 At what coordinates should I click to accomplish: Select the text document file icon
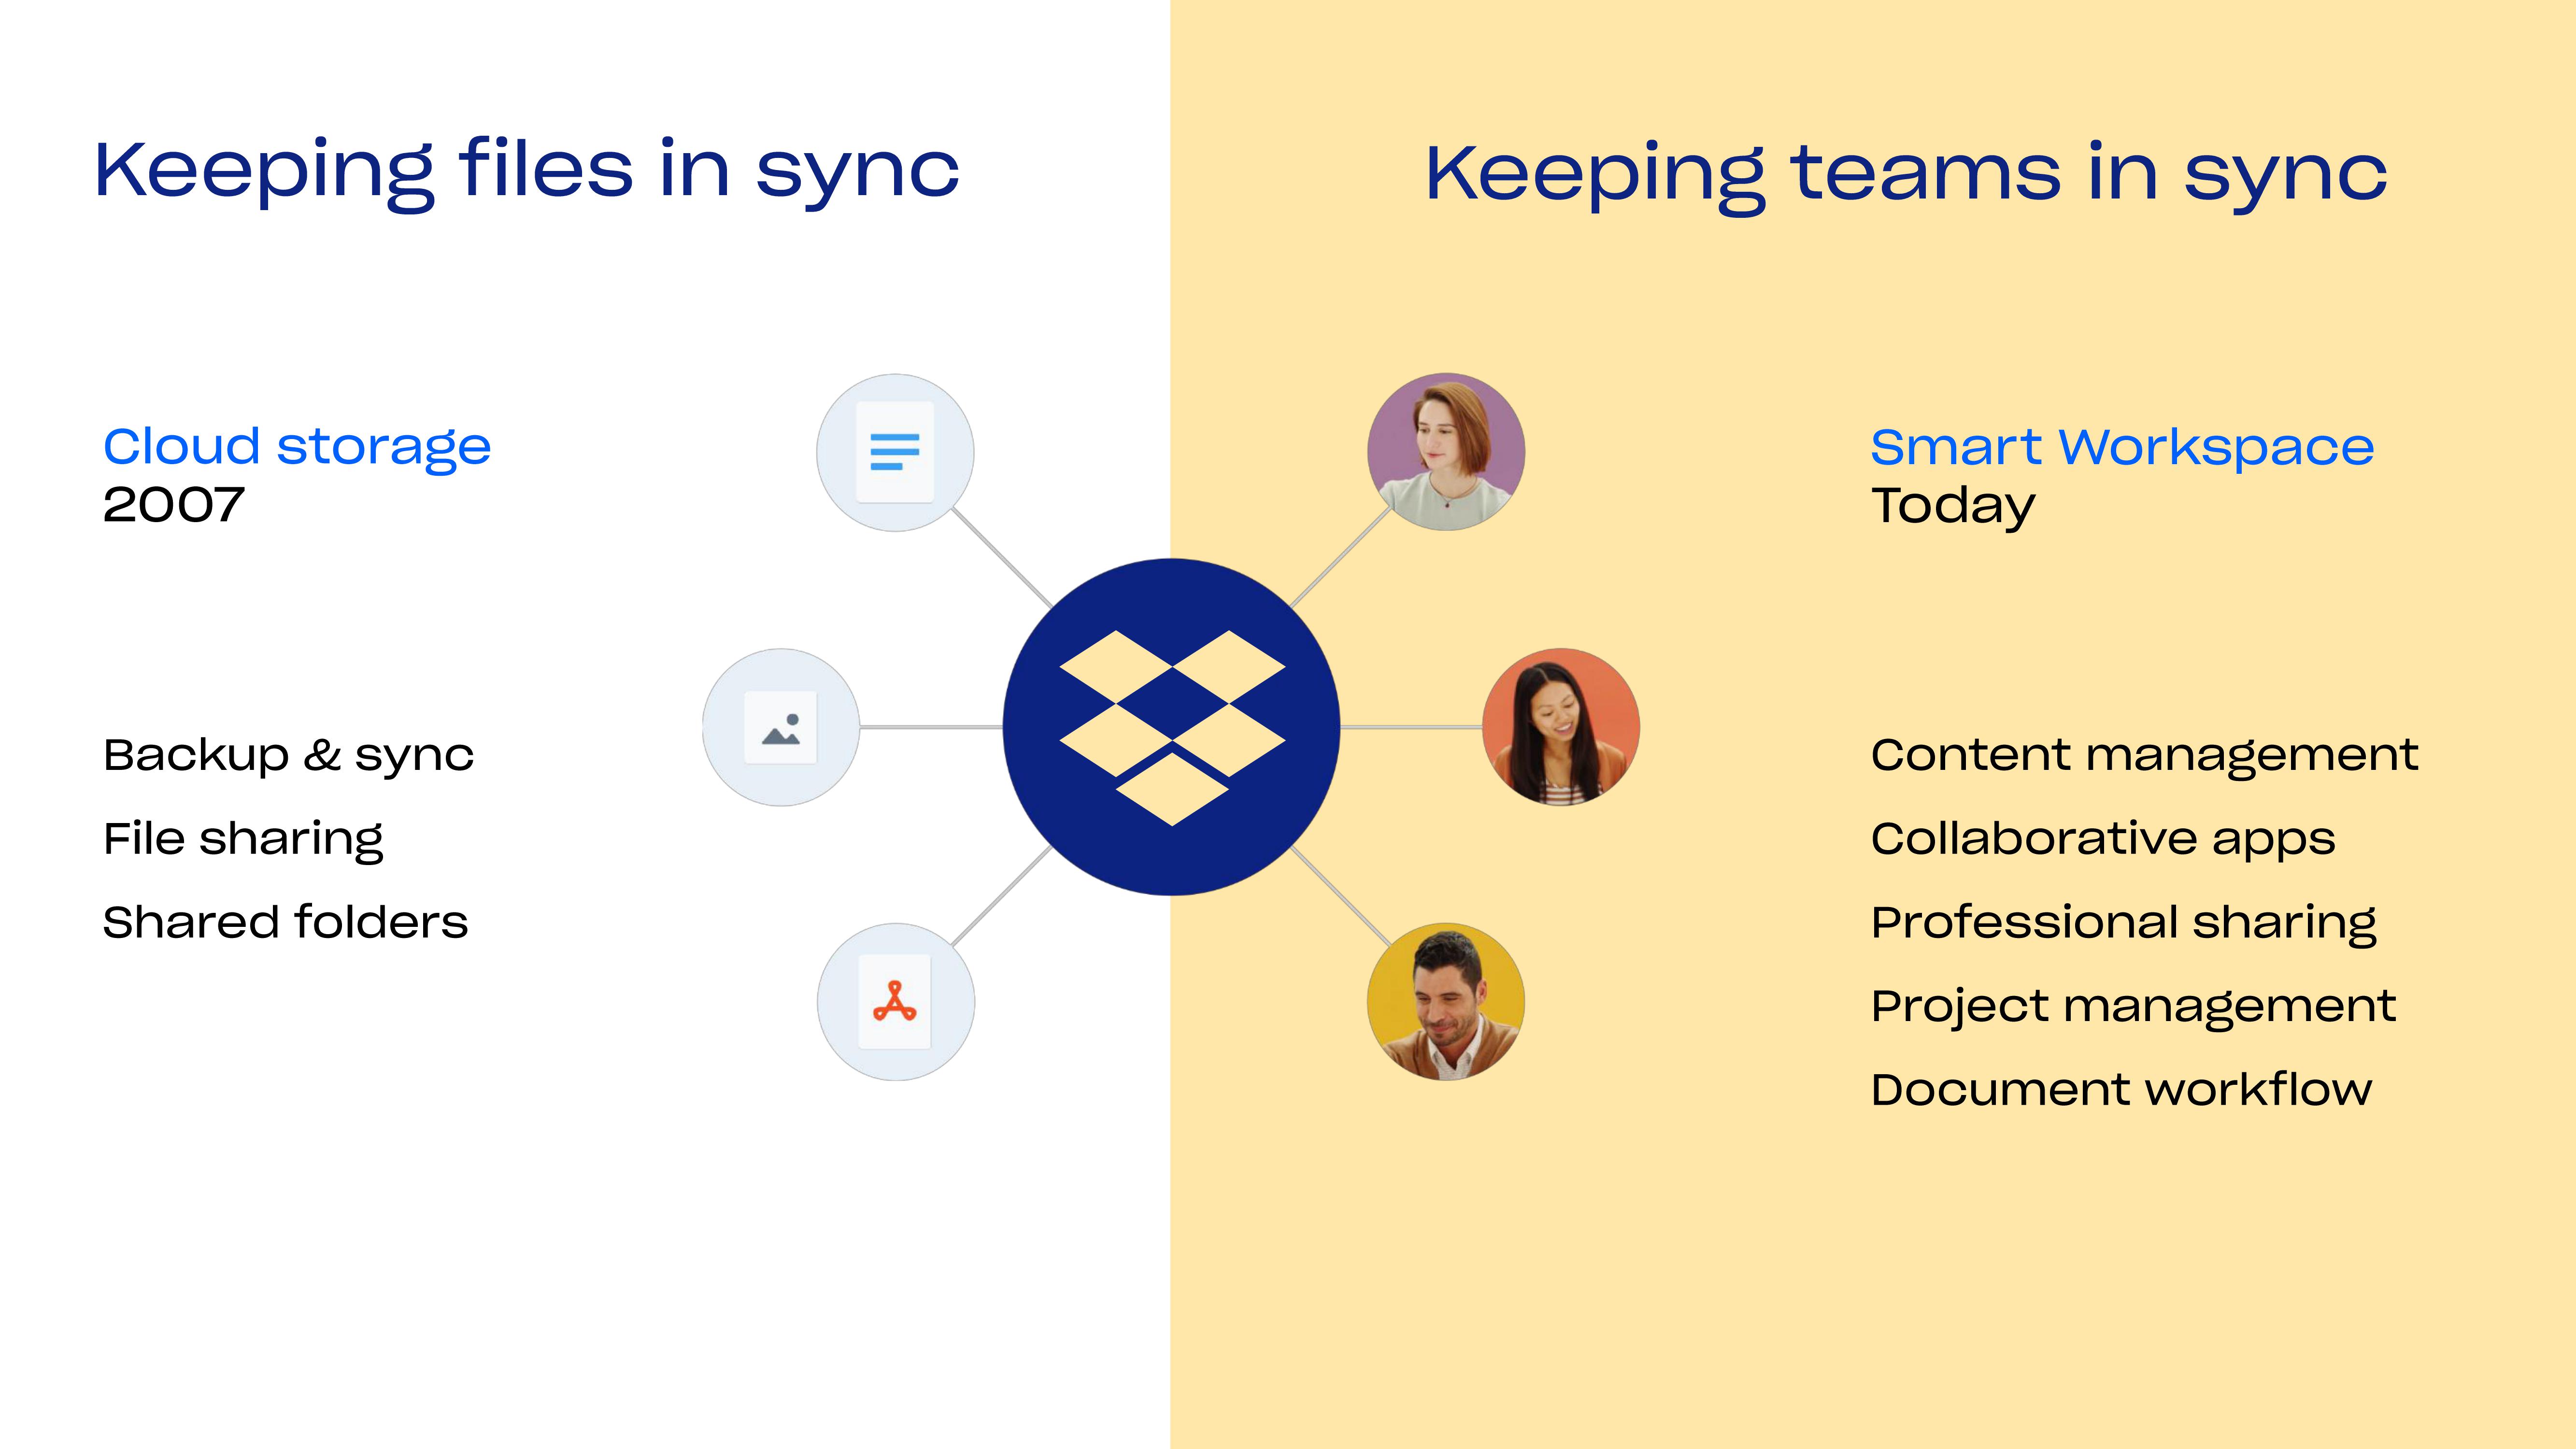tap(895, 452)
